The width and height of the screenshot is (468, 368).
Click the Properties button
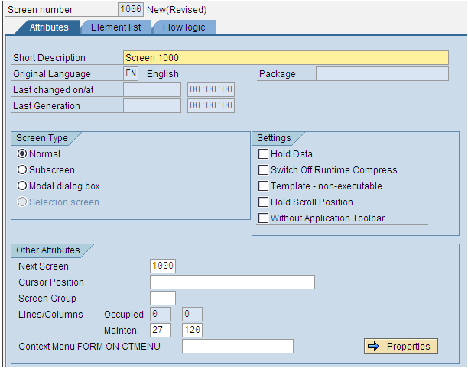pyautogui.click(x=401, y=347)
